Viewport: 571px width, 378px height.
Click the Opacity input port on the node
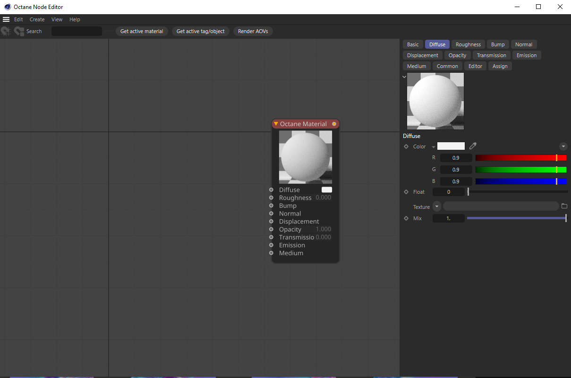[271, 229]
